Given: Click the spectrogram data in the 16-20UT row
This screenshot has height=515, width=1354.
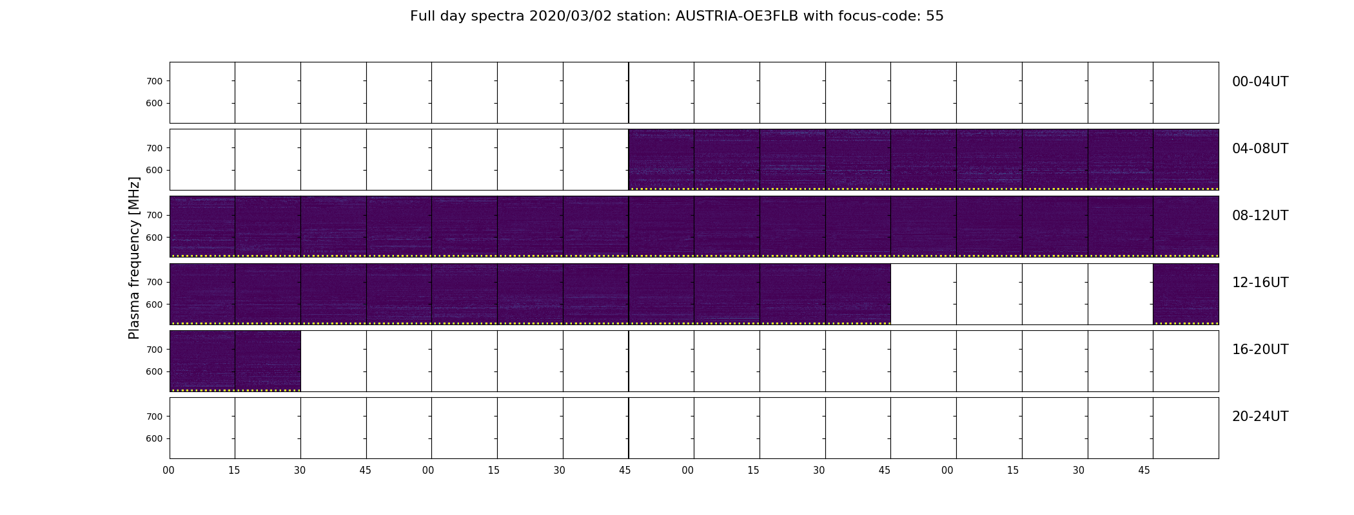Looking at the screenshot, I should pos(235,361).
